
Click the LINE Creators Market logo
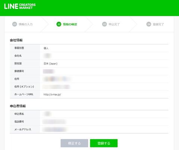point(20,6)
